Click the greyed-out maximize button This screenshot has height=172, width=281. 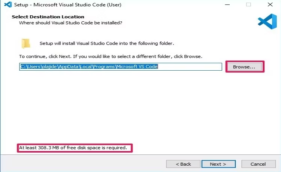coord(248,4)
